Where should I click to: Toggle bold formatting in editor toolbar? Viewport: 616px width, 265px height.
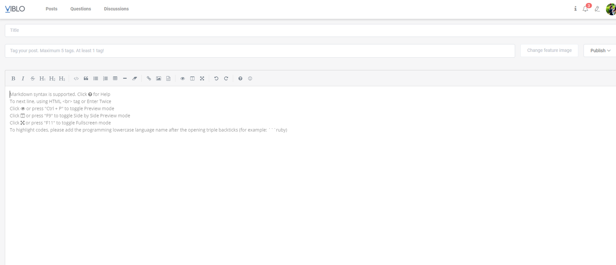tap(13, 79)
